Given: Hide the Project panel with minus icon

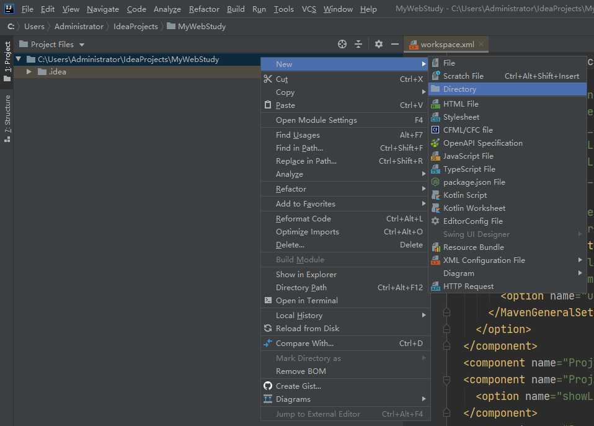Looking at the screenshot, I should click(394, 44).
